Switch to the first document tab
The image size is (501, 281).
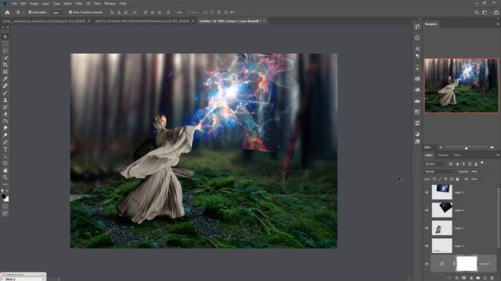pyautogui.click(x=44, y=21)
